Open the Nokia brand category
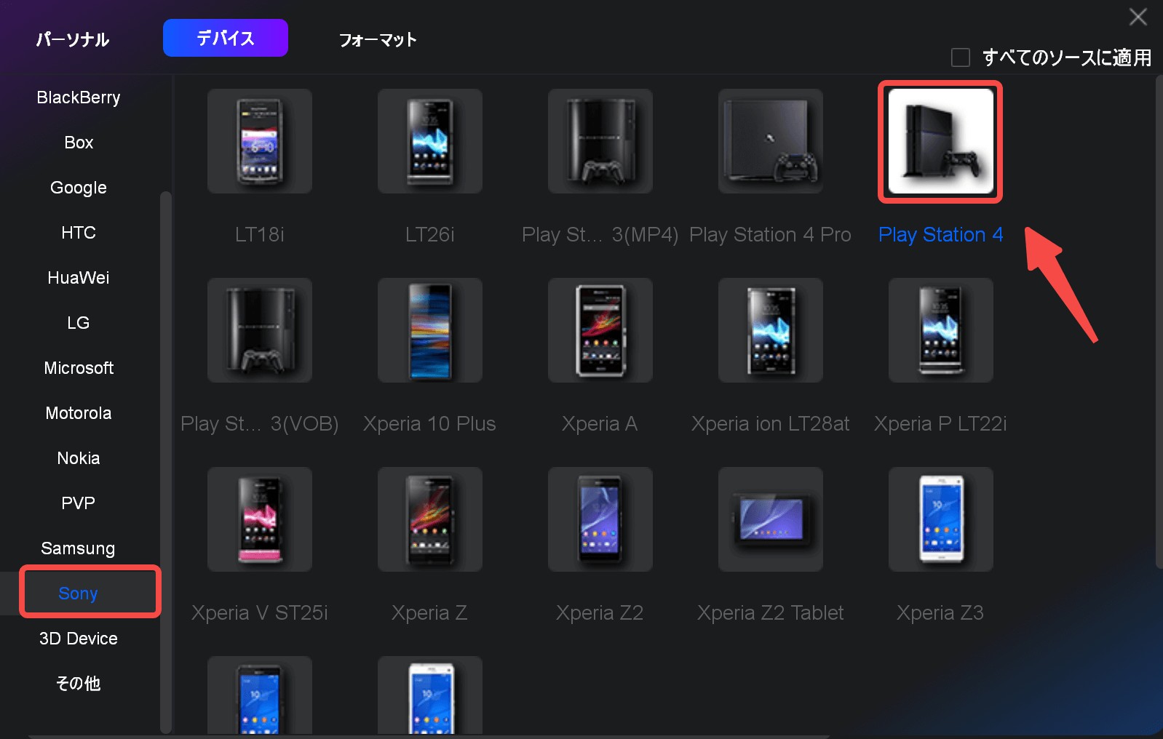The width and height of the screenshot is (1163, 739). pos(79,458)
